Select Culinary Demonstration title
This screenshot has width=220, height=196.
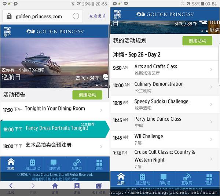click(159, 84)
